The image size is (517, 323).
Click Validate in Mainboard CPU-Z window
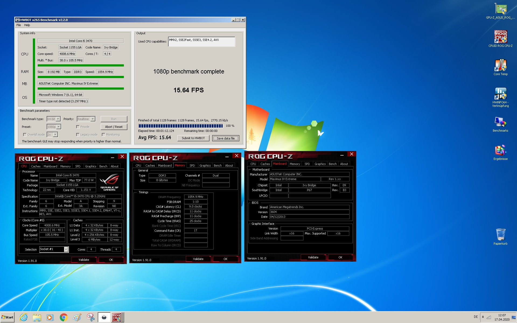pyautogui.click(x=313, y=257)
